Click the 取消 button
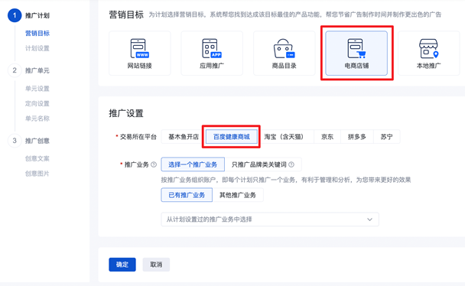The height and width of the screenshot is (286, 465). (156, 265)
